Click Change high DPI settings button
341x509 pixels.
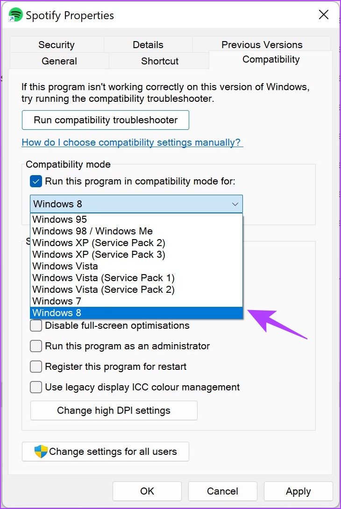(114, 410)
